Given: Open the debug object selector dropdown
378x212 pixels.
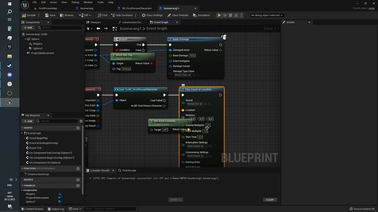Looking at the screenshot, I should pyautogui.click(x=266, y=15).
